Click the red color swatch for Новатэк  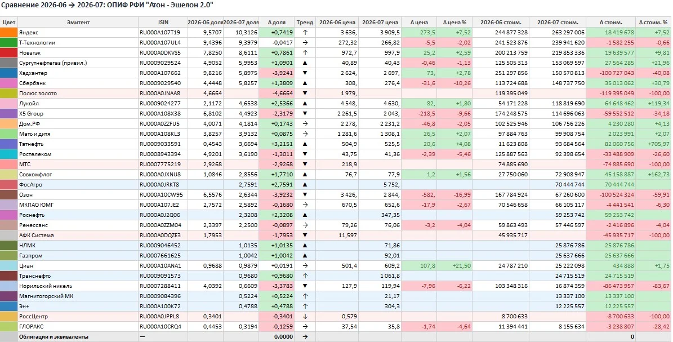point(8,53)
